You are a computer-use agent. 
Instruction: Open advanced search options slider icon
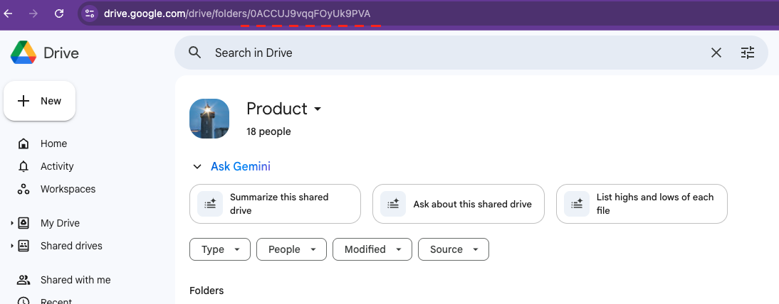747,53
